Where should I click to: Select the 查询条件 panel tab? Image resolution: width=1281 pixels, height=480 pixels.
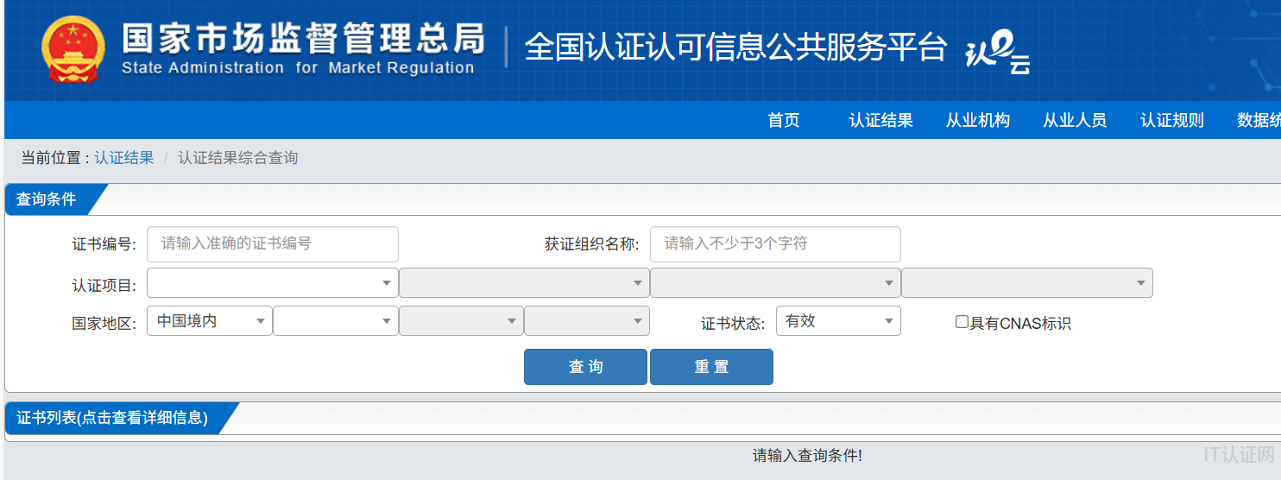47,199
